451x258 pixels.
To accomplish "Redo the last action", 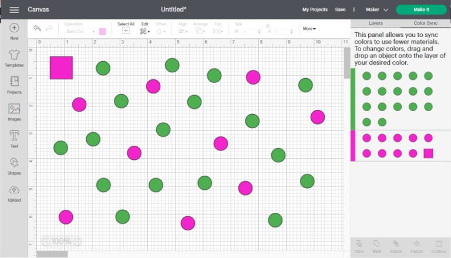I will coord(49,28).
